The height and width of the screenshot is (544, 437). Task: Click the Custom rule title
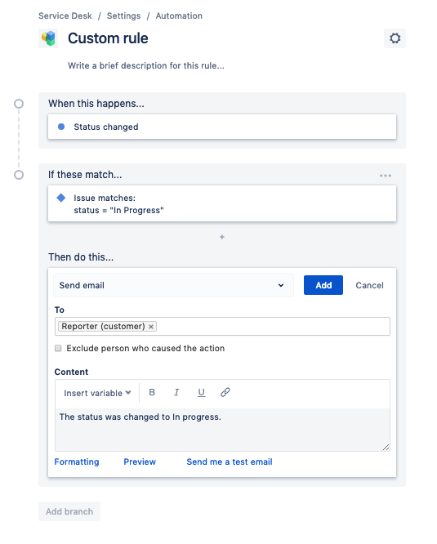pos(108,38)
